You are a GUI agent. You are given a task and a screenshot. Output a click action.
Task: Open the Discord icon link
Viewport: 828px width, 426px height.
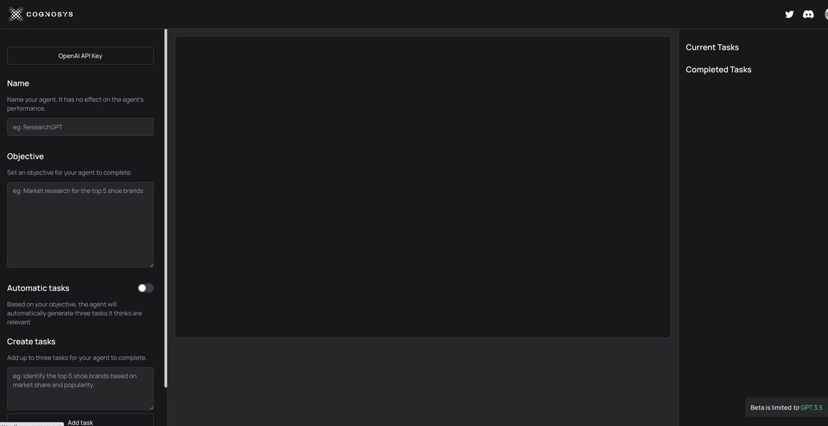[808, 14]
